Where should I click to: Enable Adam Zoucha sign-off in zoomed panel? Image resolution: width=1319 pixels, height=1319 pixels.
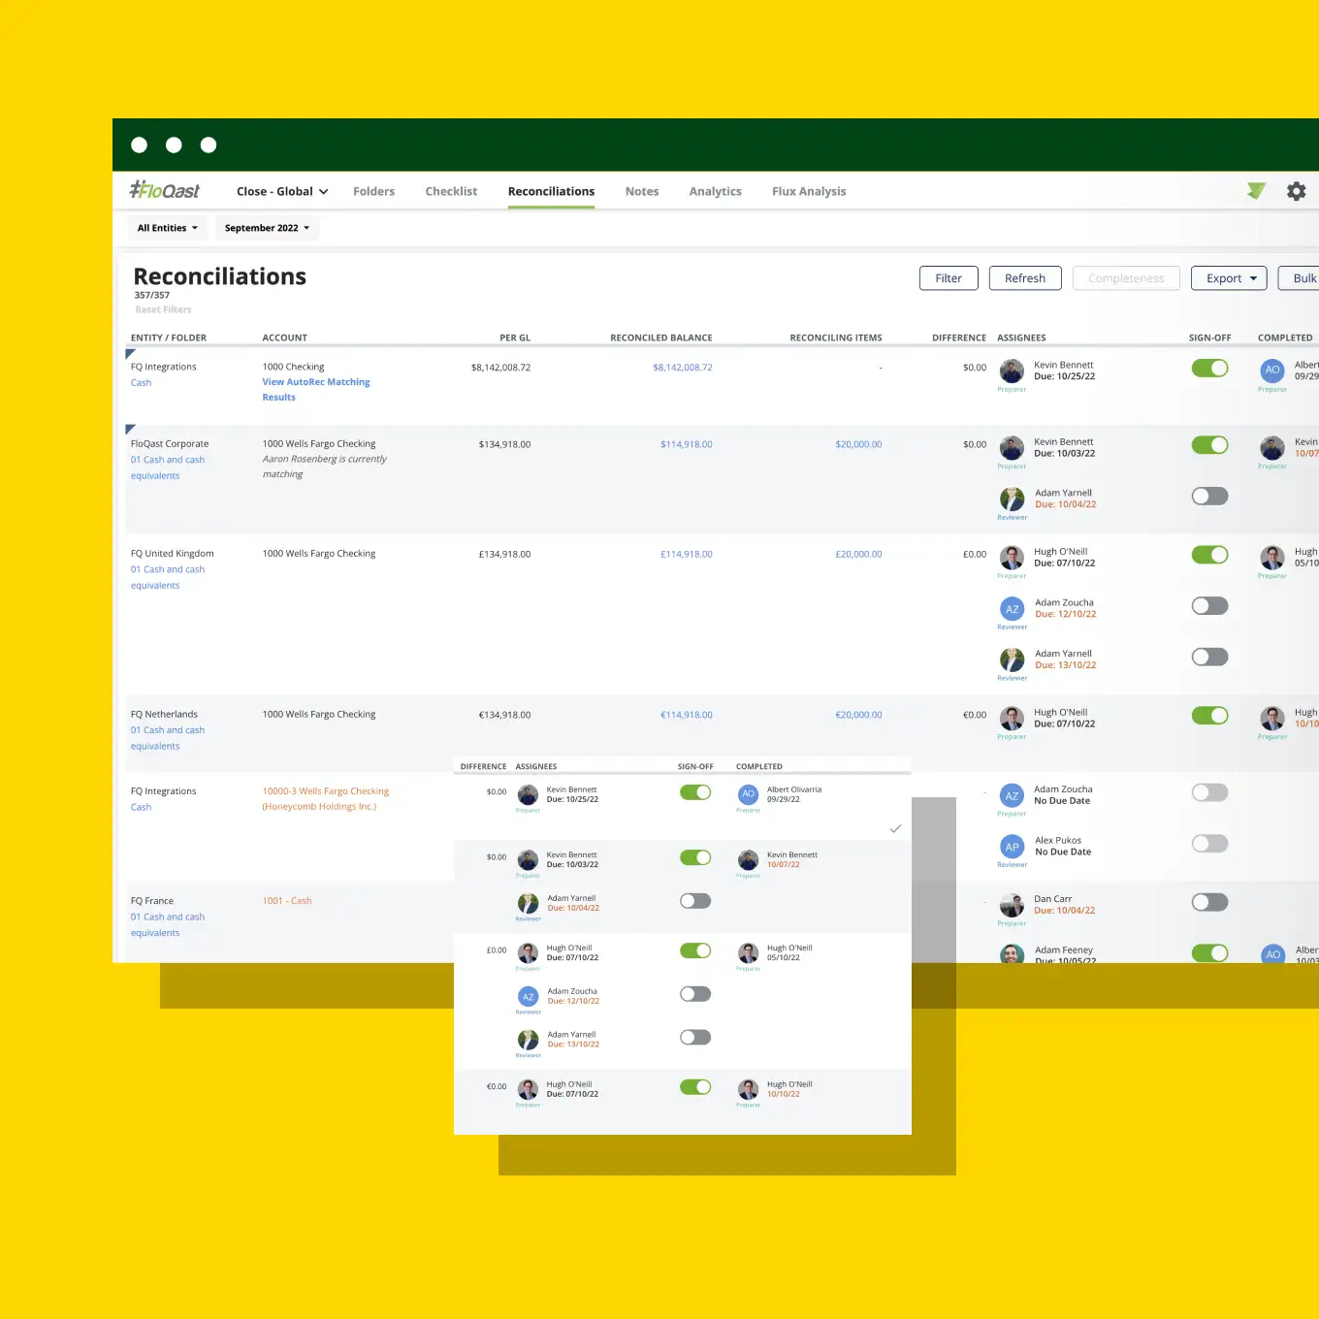pos(695,994)
